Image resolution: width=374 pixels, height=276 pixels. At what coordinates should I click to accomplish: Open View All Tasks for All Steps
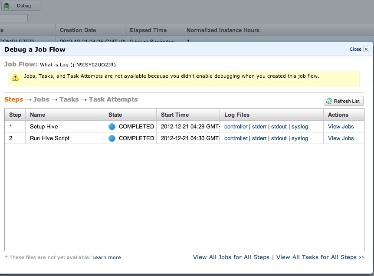pyautogui.click(x=320, y=257)
